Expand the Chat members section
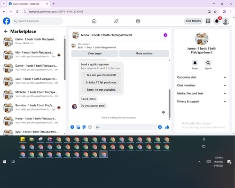Screen dimensions: 235x188 point(202,86)
